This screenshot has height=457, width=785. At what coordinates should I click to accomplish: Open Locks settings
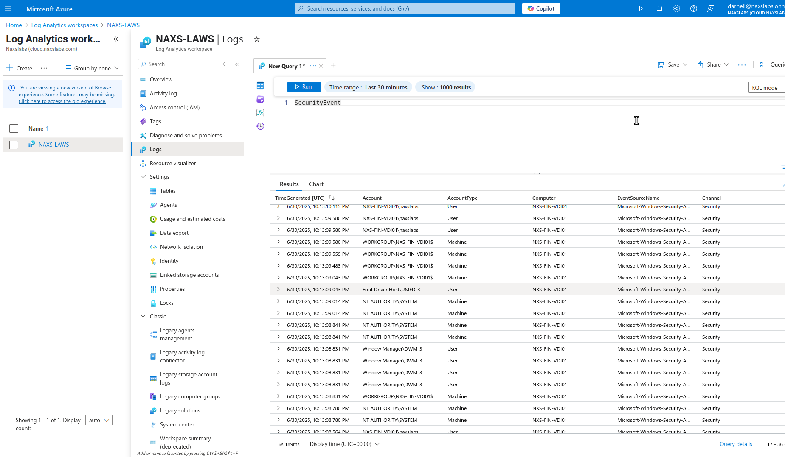click(x=167, y=303)
